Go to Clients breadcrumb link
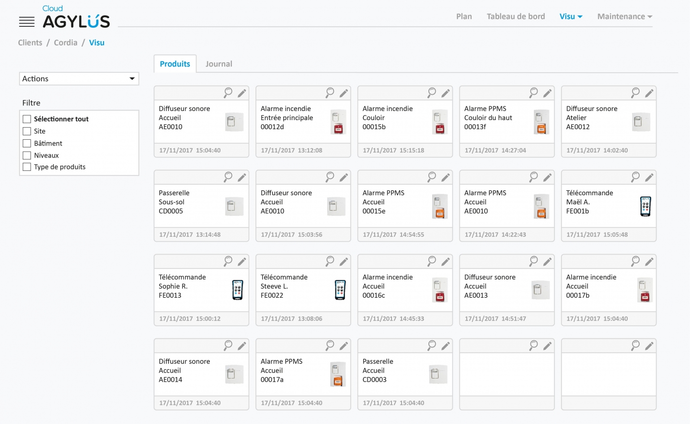Viewport: 690px width, 424px height. point(30,43)
